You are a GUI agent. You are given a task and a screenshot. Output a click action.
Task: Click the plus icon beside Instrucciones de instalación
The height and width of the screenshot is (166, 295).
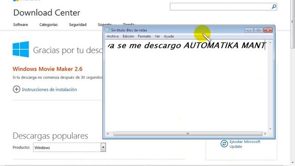pos(17,89)
